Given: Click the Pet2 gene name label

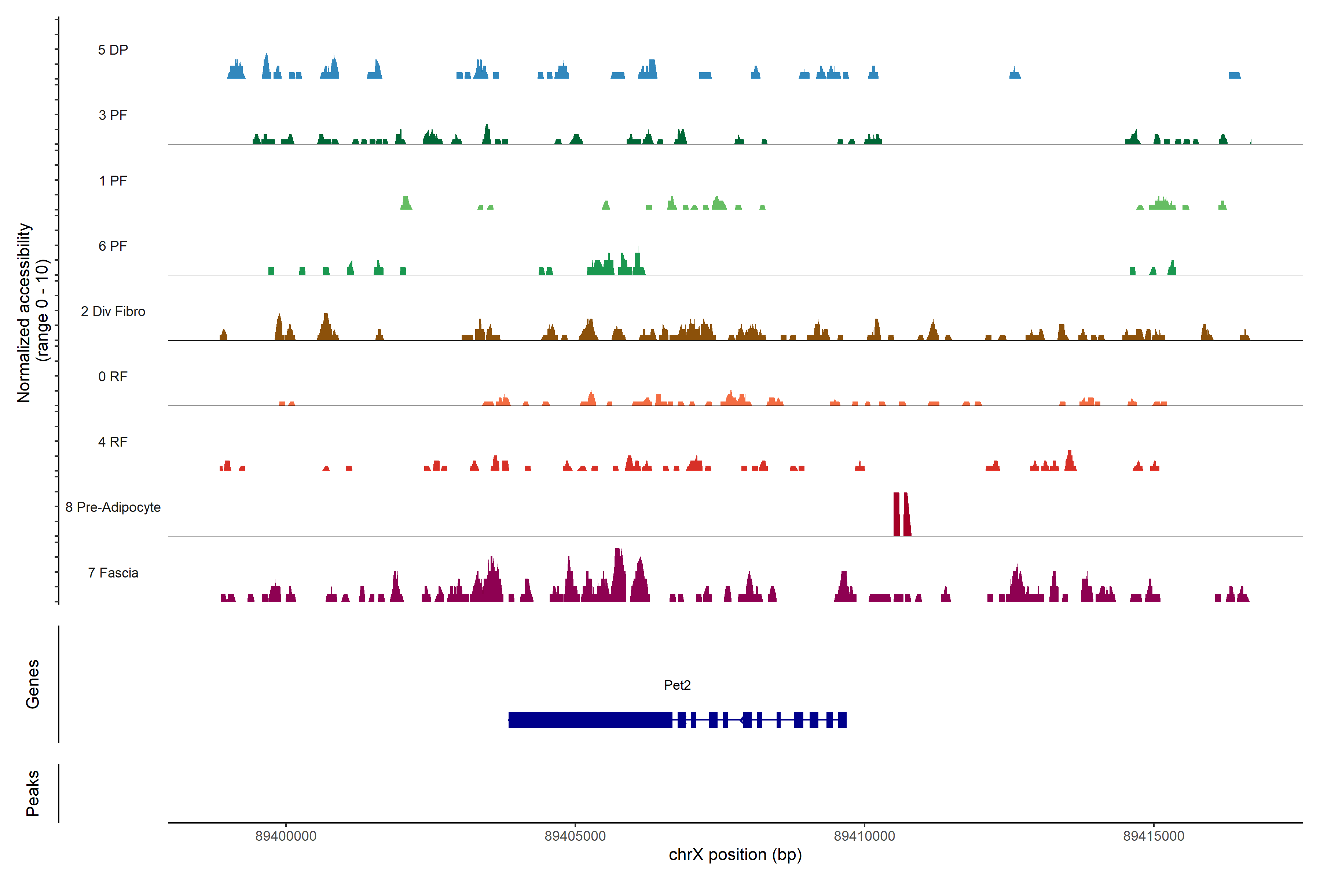Looking at the screenshot, I should 677,685.
